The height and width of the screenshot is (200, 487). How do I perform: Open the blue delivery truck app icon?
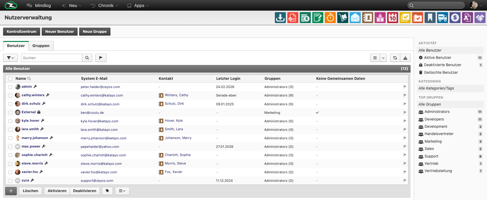click(442, 18)
